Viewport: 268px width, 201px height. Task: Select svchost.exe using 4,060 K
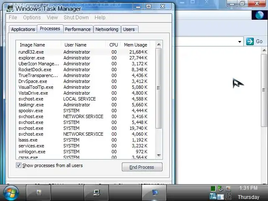(83, 134)
